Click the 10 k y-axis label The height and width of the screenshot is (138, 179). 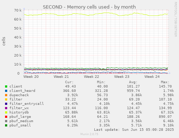(x=18, y=64)
